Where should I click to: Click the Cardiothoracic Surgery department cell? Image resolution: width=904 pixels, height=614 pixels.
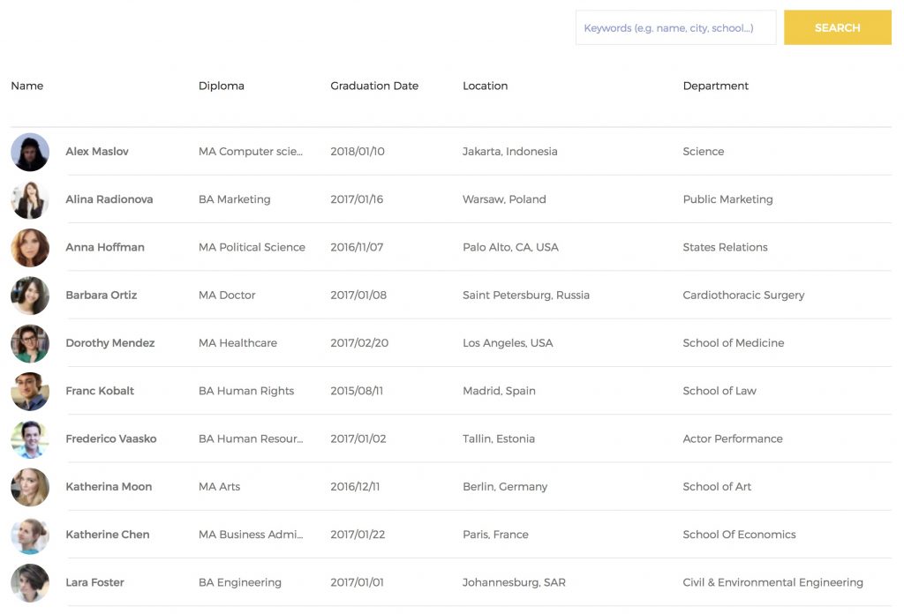(x=743, y=295)
